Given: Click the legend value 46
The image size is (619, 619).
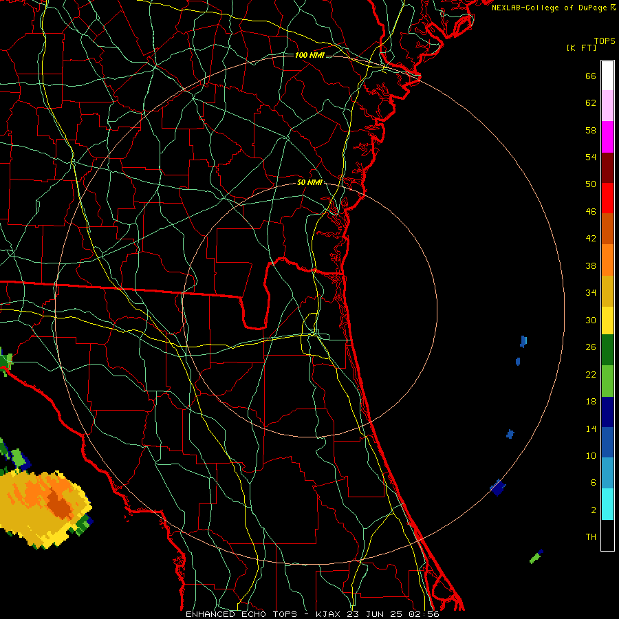Looking at the screenshot, I should pos(591,212).
